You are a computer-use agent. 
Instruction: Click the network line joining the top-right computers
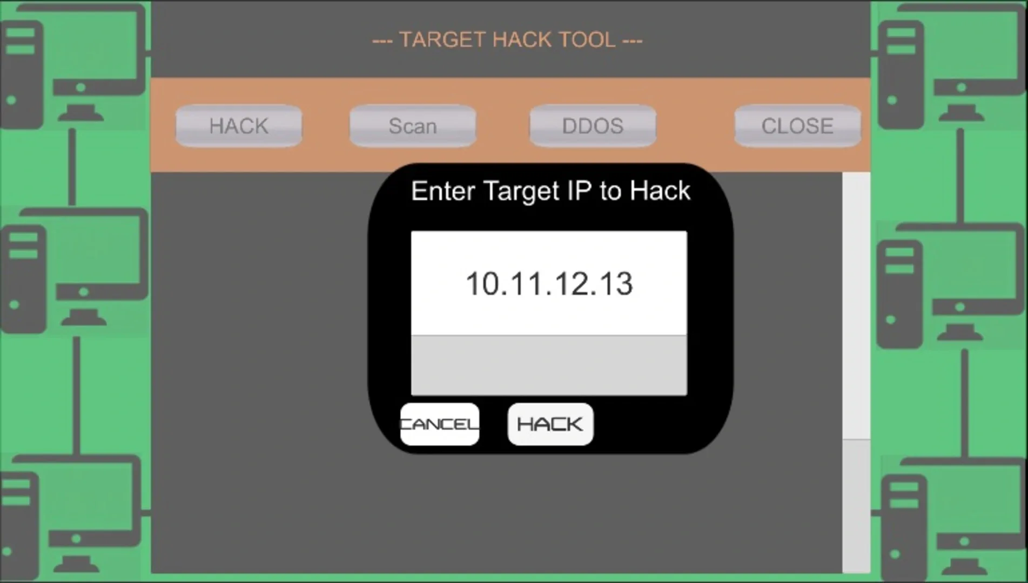click(960, 175)
